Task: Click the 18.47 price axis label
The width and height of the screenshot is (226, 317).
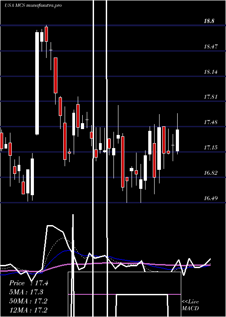Action: coord(211,47)
